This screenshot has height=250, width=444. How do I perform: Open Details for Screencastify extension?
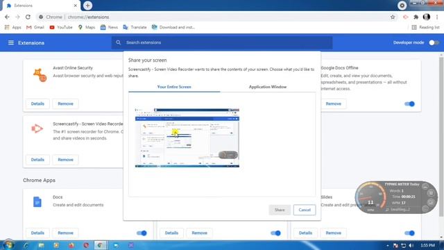coord(37,160)
